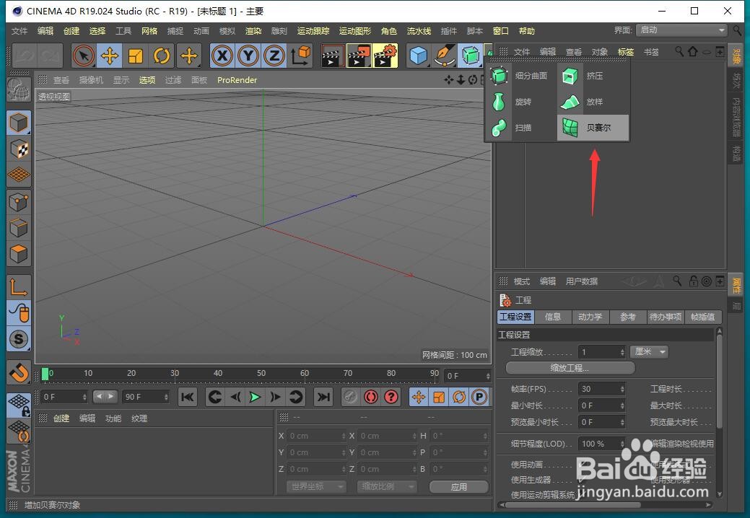The width and height of the screenshot is (750, 518).
Task: Click the 工程缩放 value field
Action: [x=602, y=352]
